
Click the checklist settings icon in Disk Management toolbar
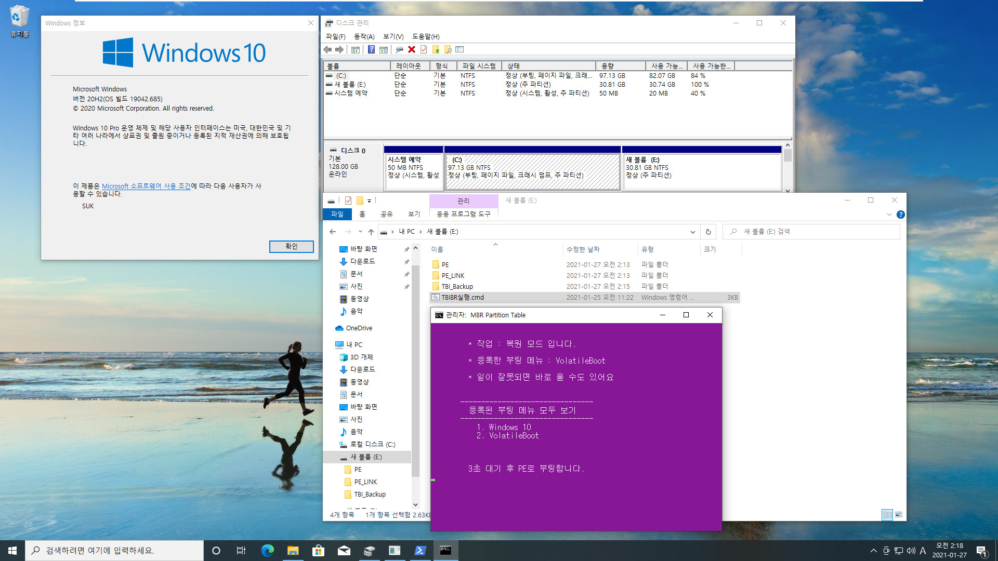(459, 50)
